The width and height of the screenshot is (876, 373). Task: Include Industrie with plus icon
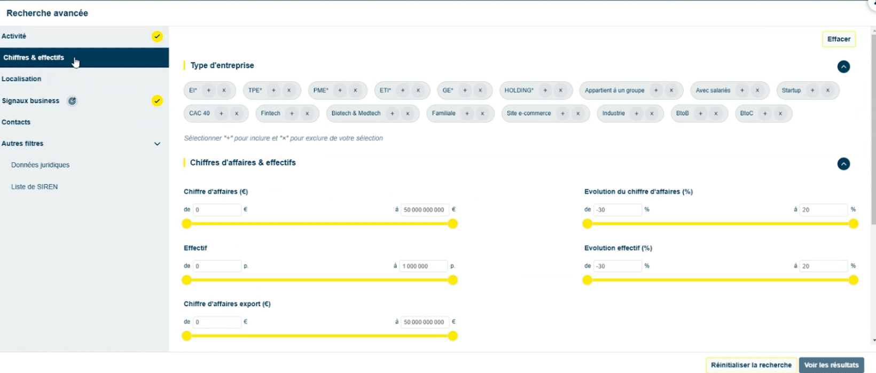tap(637, 113)
